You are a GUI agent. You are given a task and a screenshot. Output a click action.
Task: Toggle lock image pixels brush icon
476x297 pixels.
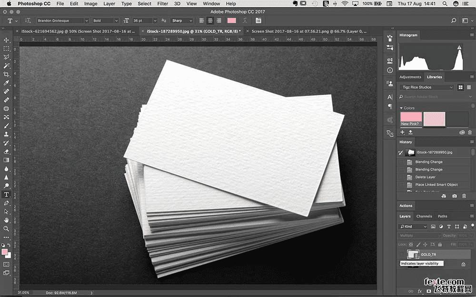419,244
